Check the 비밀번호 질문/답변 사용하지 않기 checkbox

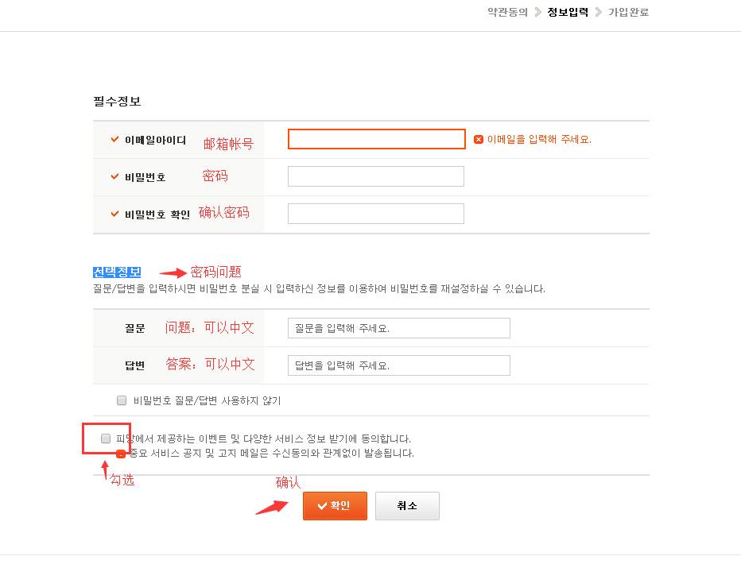pyautogui.click(x=122, y=400)
